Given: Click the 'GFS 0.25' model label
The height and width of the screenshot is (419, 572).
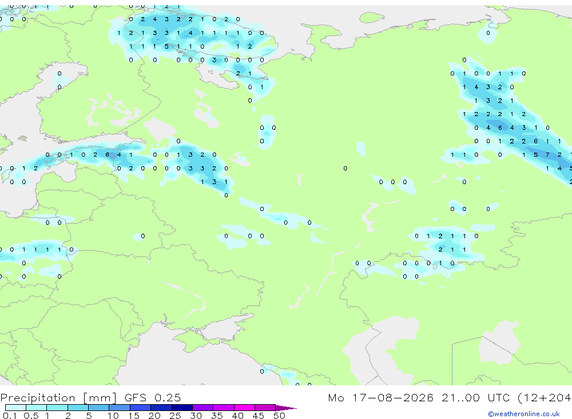Looking at the screenshot, I should tap(153, 397).
